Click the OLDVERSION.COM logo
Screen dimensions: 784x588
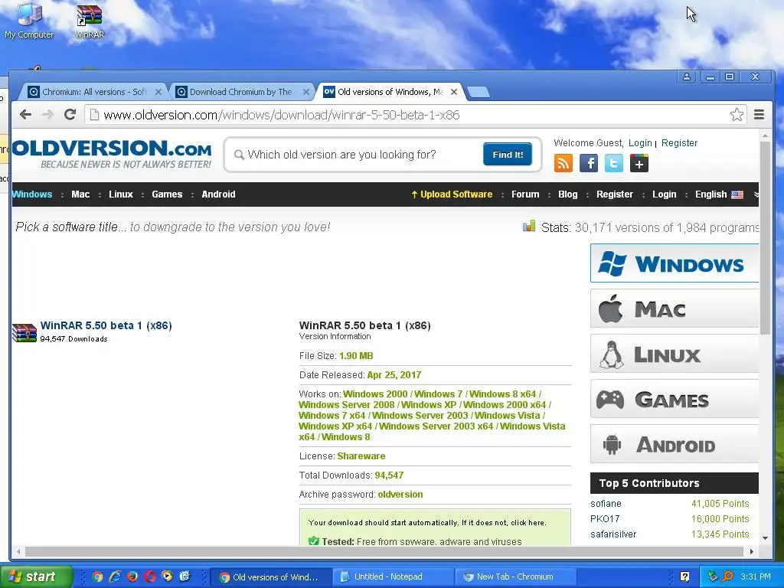(x=112, y=153)
